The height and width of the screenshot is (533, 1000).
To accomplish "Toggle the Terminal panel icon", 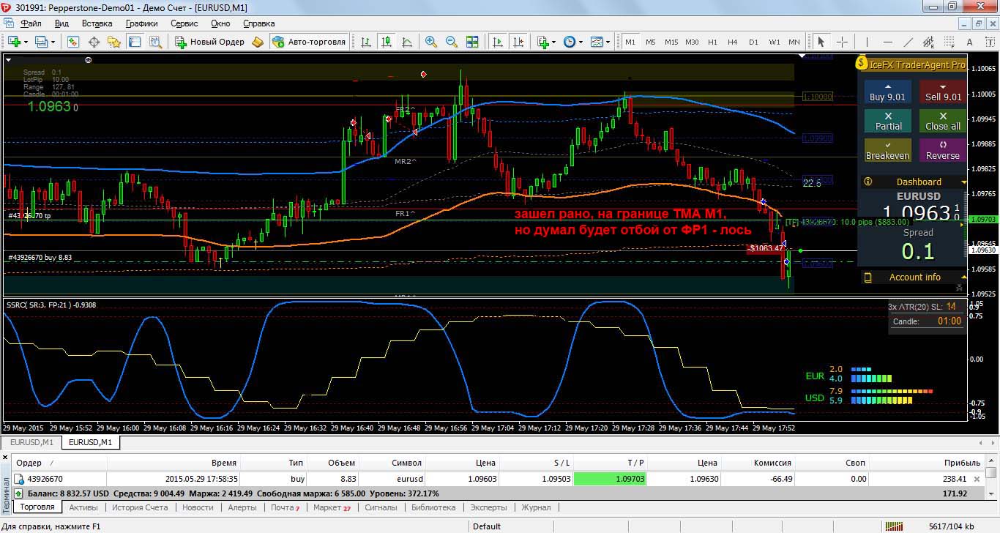I will point(134,42).
